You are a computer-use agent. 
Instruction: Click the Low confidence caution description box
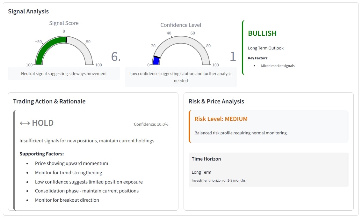(x=181, y=77)
